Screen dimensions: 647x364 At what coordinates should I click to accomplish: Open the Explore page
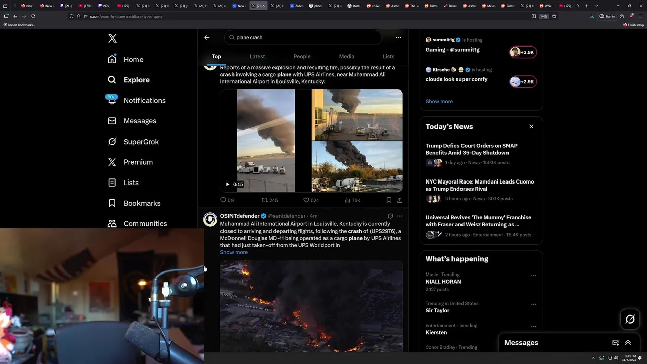[x=129, y=80]
